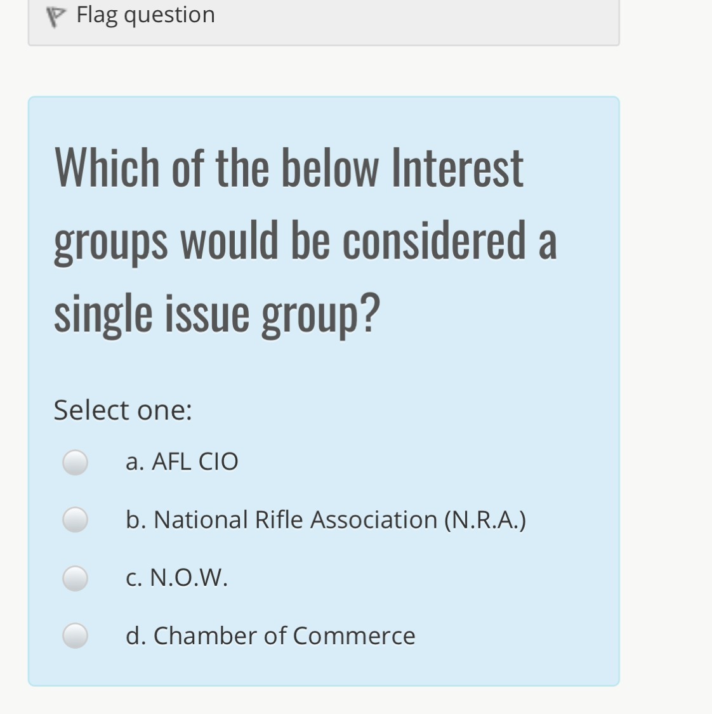Click the Flag question link text

point(145,15)
